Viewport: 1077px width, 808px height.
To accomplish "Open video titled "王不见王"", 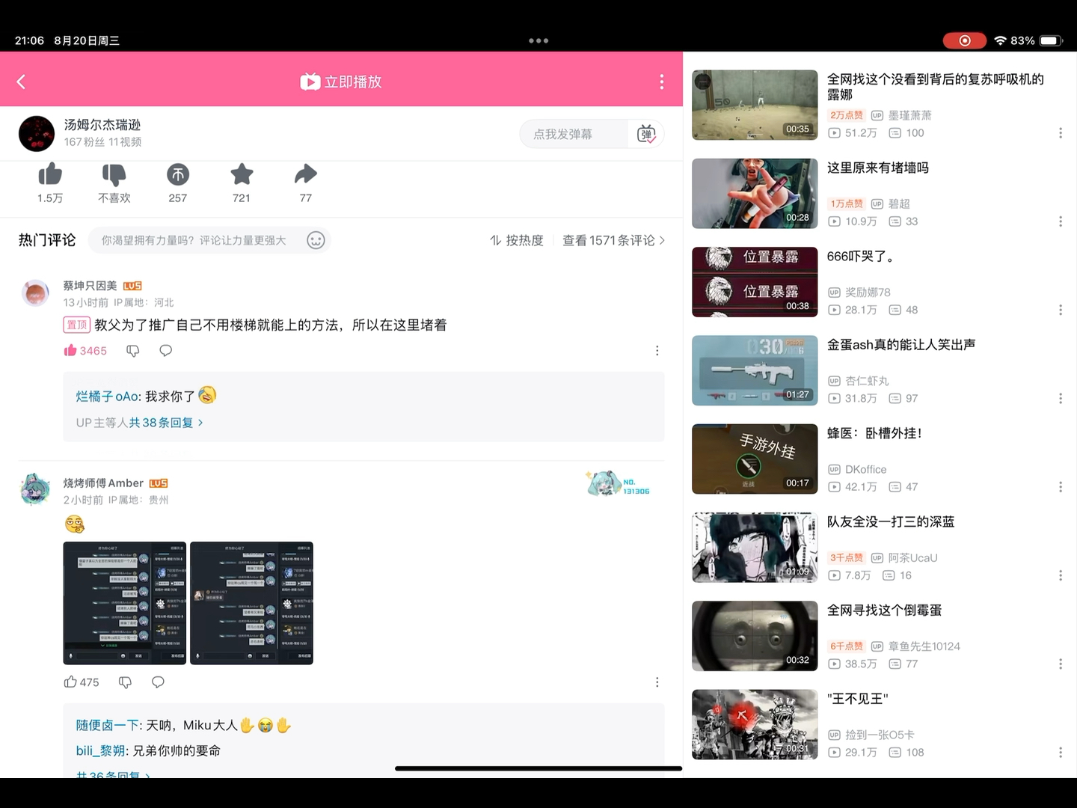I will (858, 699).
